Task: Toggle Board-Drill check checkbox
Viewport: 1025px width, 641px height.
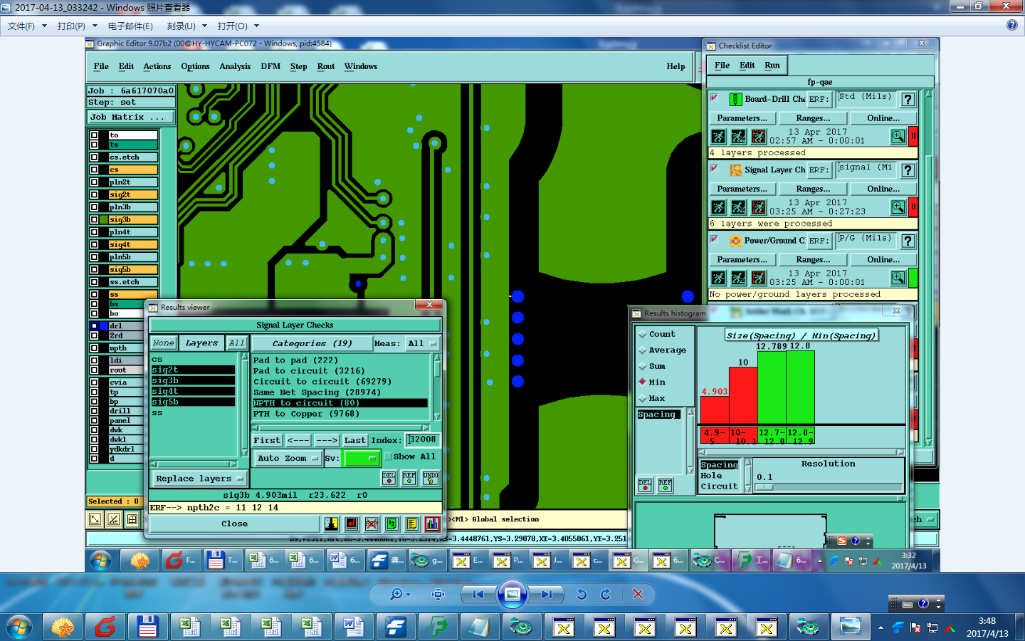Action: coord(714,98)
